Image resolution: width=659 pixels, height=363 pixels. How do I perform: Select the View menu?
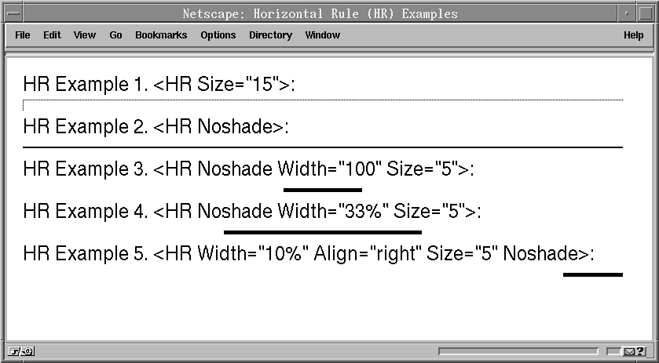[85, 35]
